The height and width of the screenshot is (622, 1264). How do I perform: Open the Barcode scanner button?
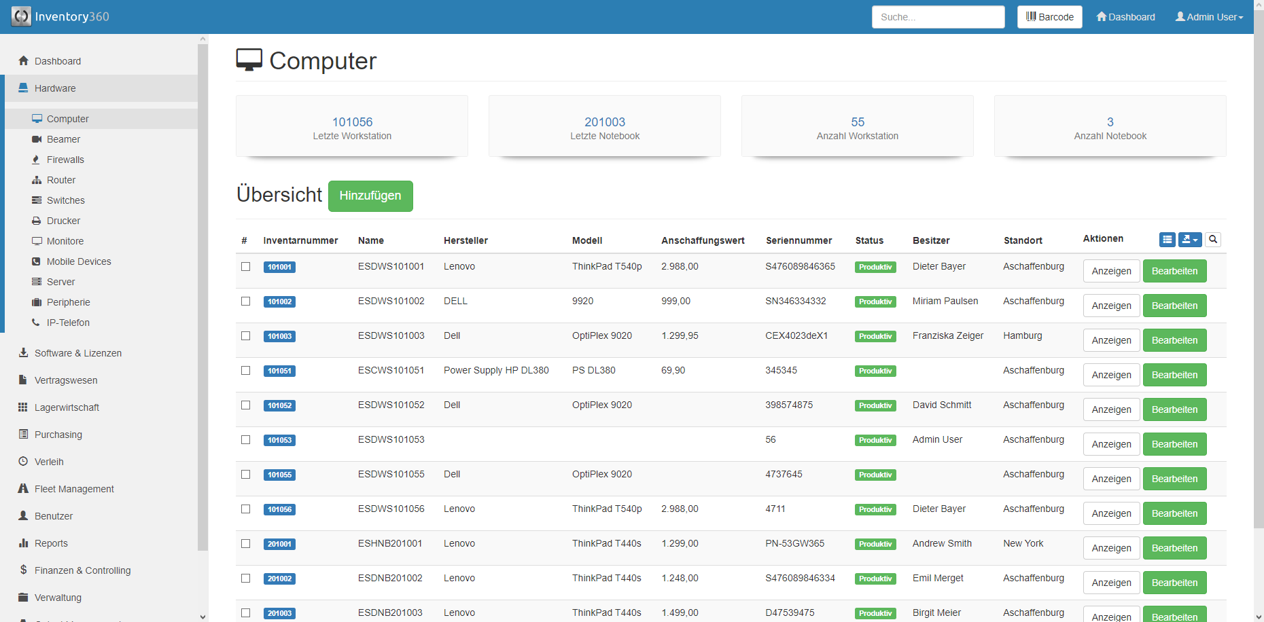(x=1049, y=17)
